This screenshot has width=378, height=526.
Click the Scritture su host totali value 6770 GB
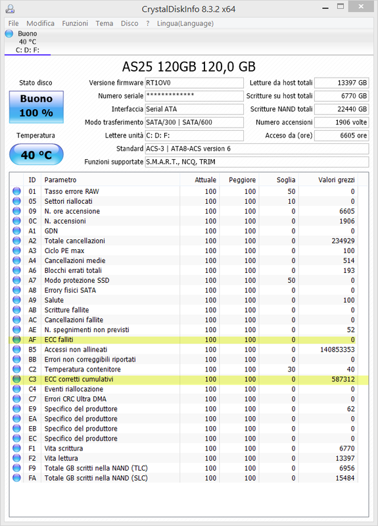click(341, 96)
